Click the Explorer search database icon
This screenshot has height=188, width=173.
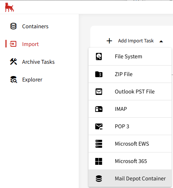tap(14, 79)
